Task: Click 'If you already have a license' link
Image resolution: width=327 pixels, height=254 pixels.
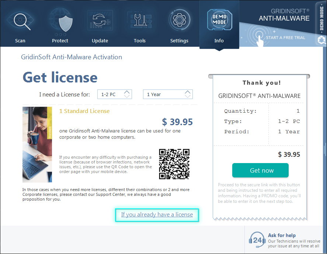Action: click(157, 215)
